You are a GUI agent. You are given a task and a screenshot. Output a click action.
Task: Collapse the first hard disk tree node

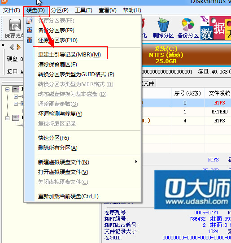click(7, 89)
